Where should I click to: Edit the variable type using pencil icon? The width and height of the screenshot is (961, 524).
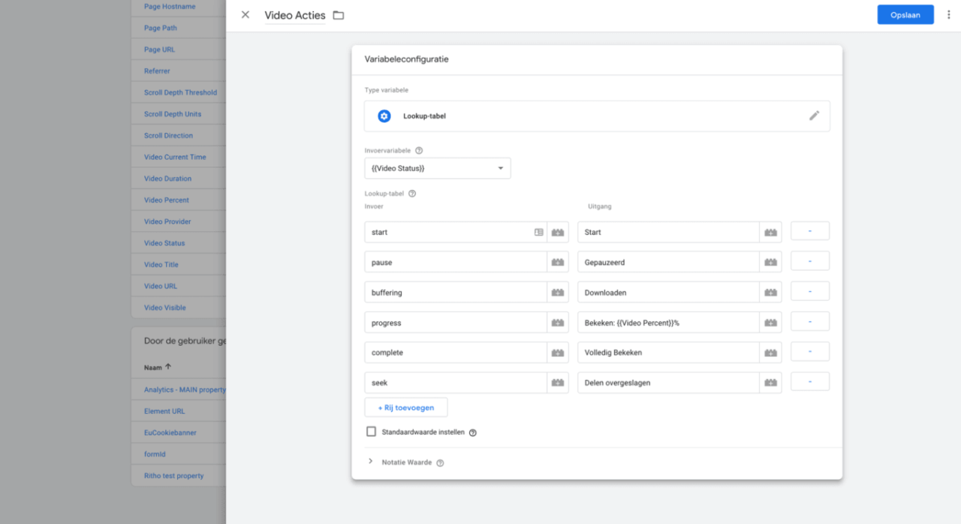815,116
